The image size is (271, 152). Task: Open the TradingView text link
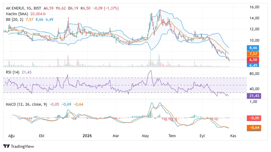pos(22,146)
